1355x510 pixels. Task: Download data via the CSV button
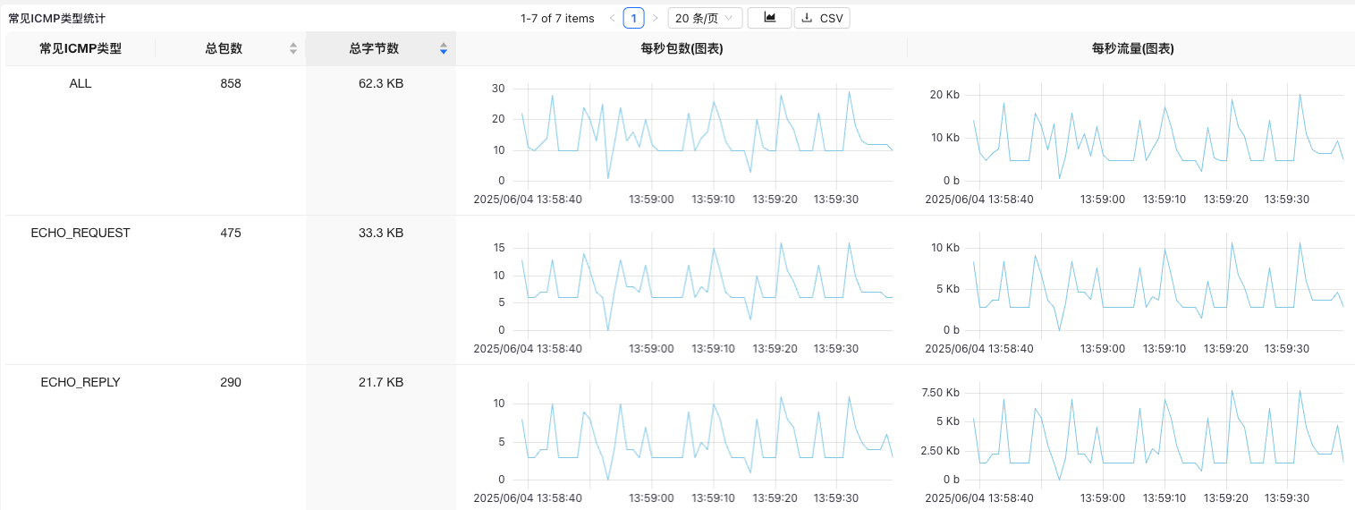click(822, 18)
